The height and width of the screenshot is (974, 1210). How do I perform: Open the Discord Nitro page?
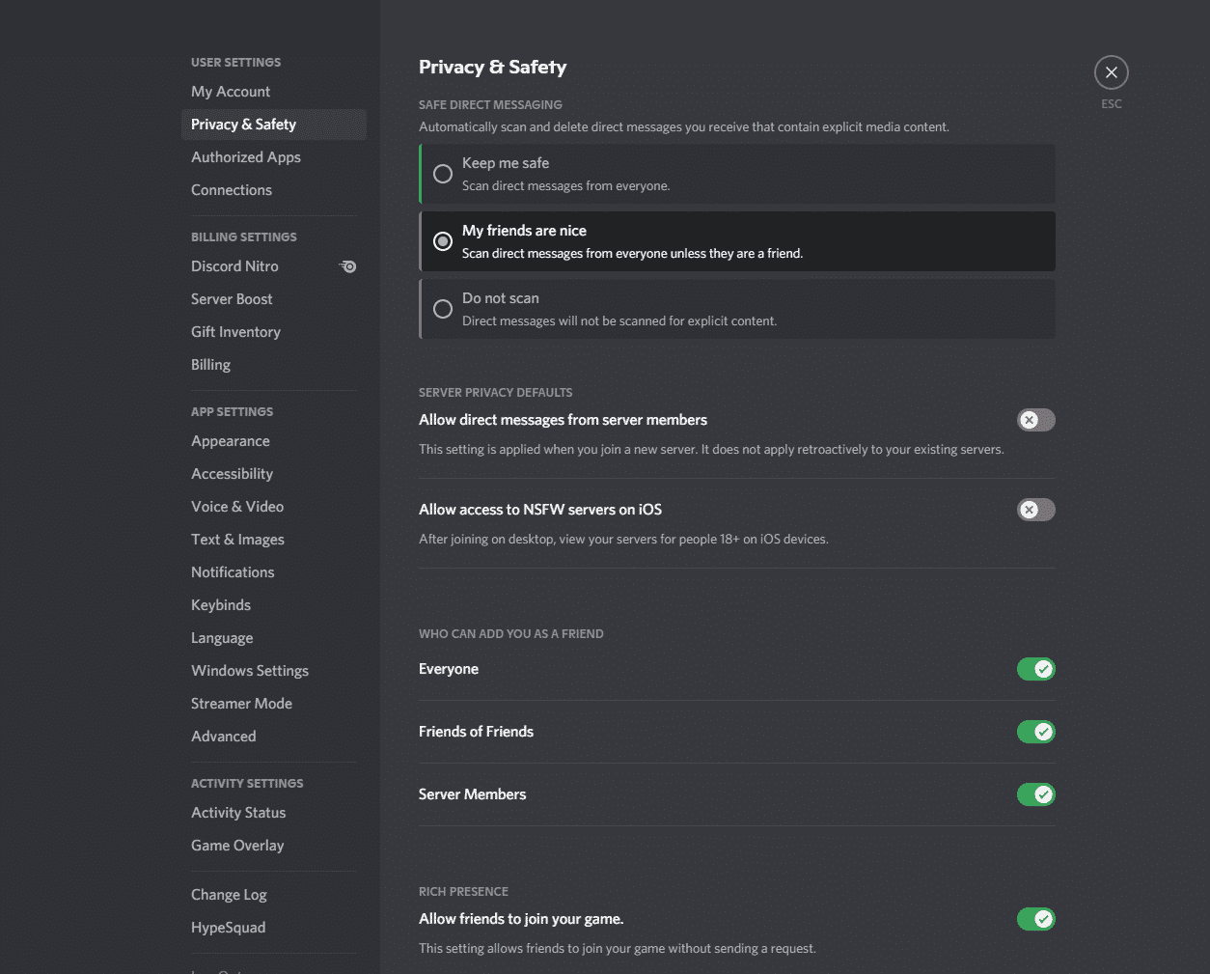coord(274,266)
